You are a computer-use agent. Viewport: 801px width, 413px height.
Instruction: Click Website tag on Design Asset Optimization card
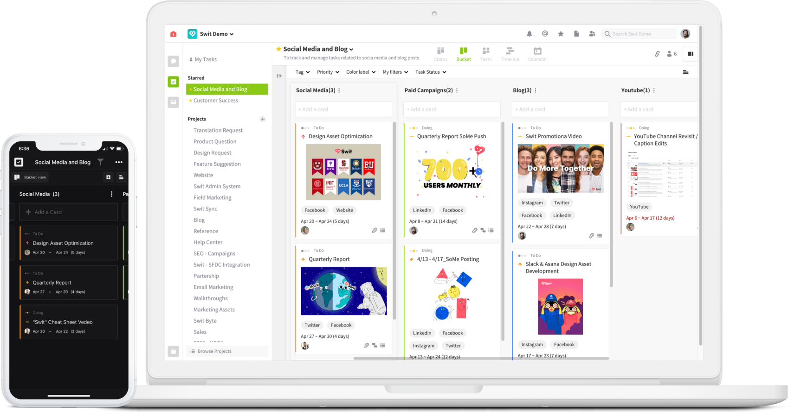pyautogui.click(x=345, y=210)
